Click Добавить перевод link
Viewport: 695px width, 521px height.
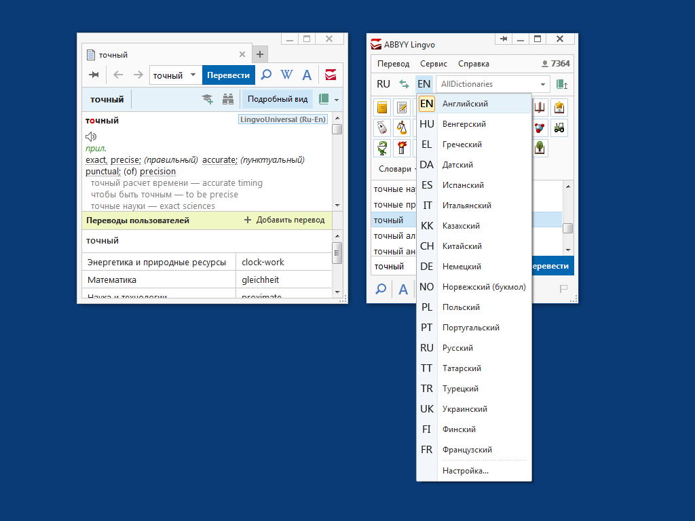(284, 220)
